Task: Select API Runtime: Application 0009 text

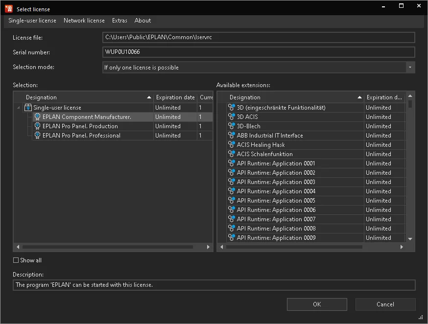Action: [x=276, y=237]
